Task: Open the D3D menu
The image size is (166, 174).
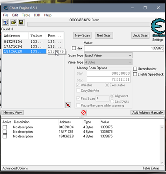Action: point(37,15)
